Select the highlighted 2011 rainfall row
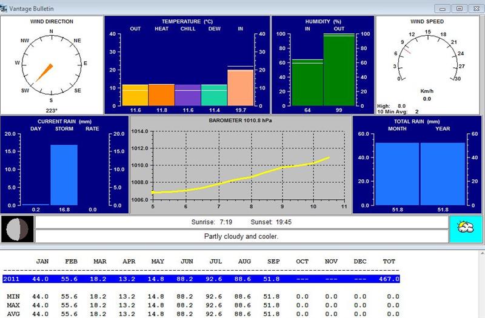485x318 pixels. (x=200, y=279)
